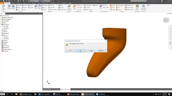Screen dimensions: 172x96
Task: Choose the Sculpt tool
Action: [113, 10]
